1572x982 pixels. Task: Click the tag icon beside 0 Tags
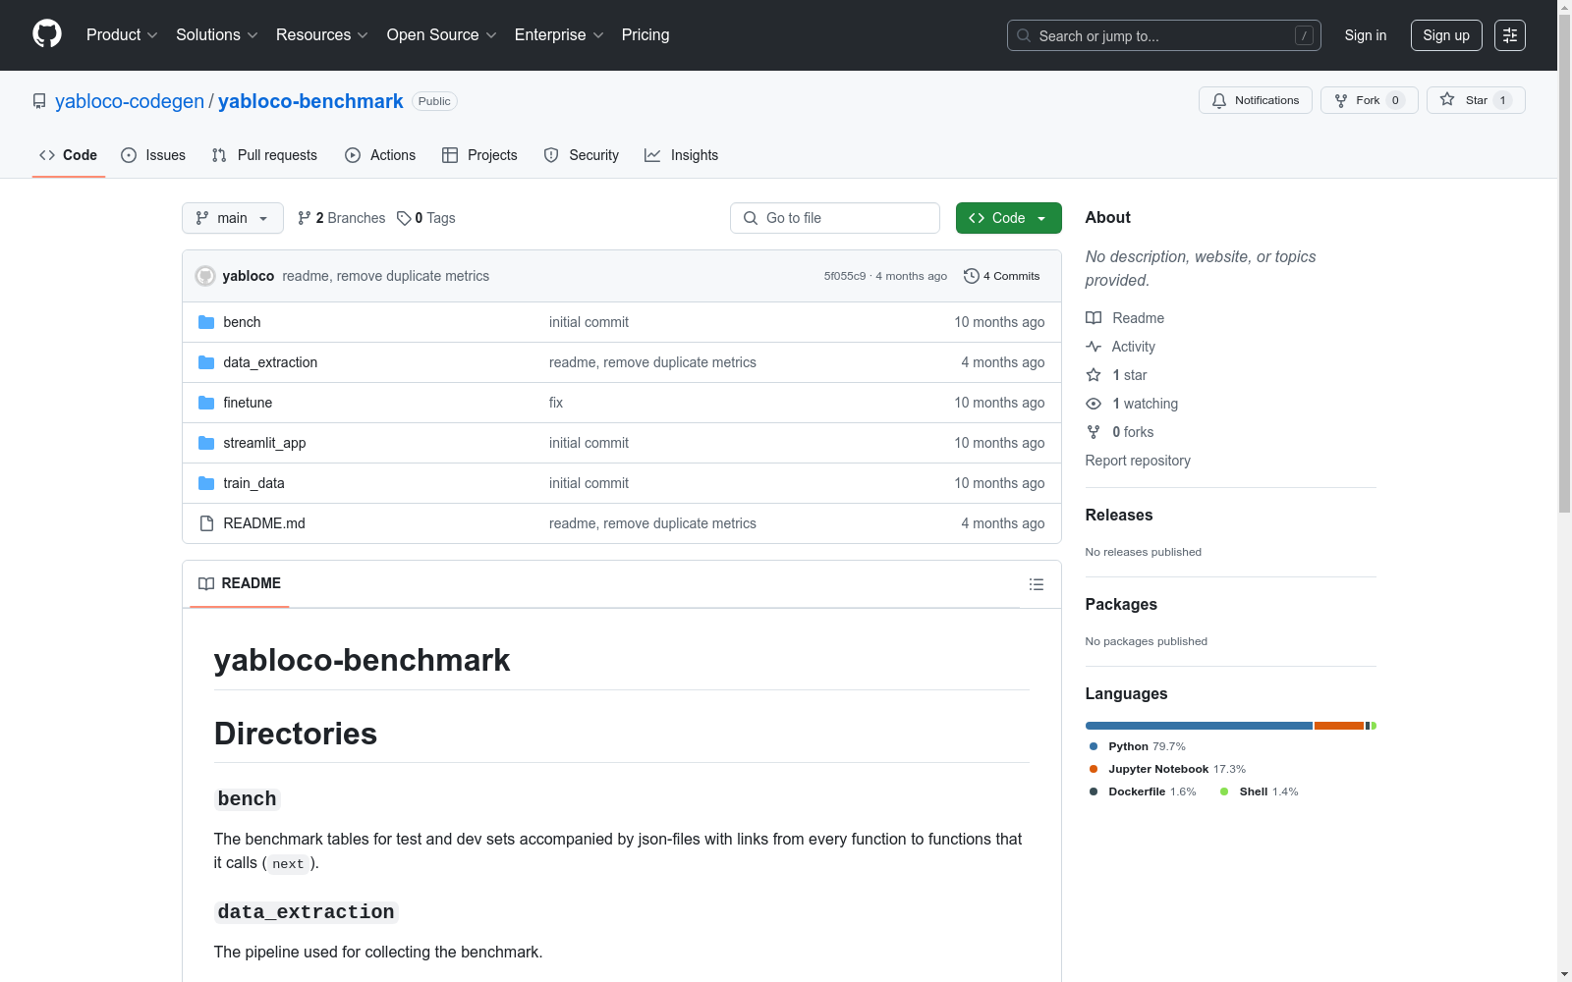[x=404, y=218]
